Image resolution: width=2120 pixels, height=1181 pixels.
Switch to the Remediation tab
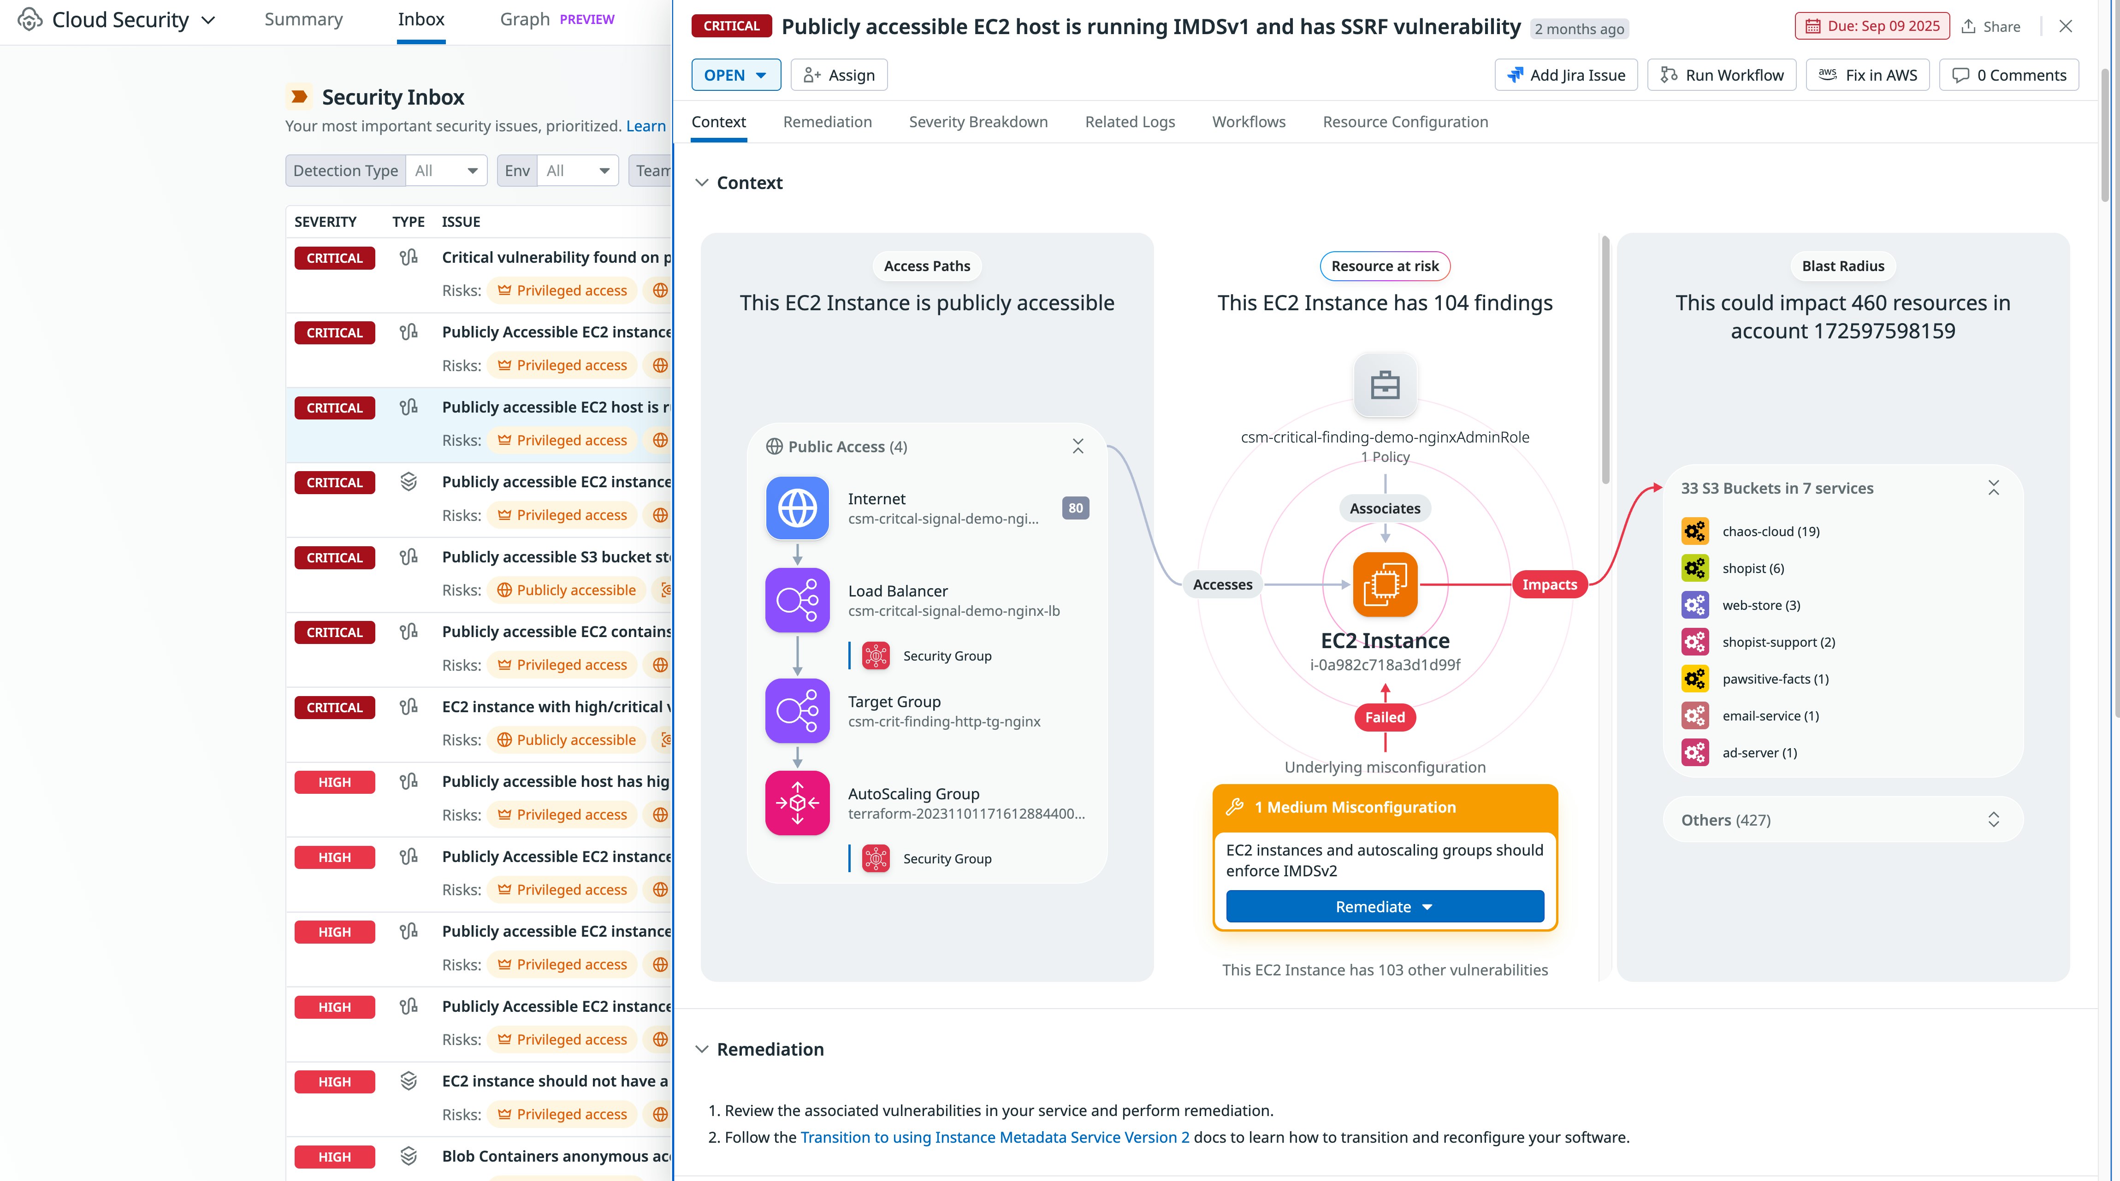coord(827,122)
